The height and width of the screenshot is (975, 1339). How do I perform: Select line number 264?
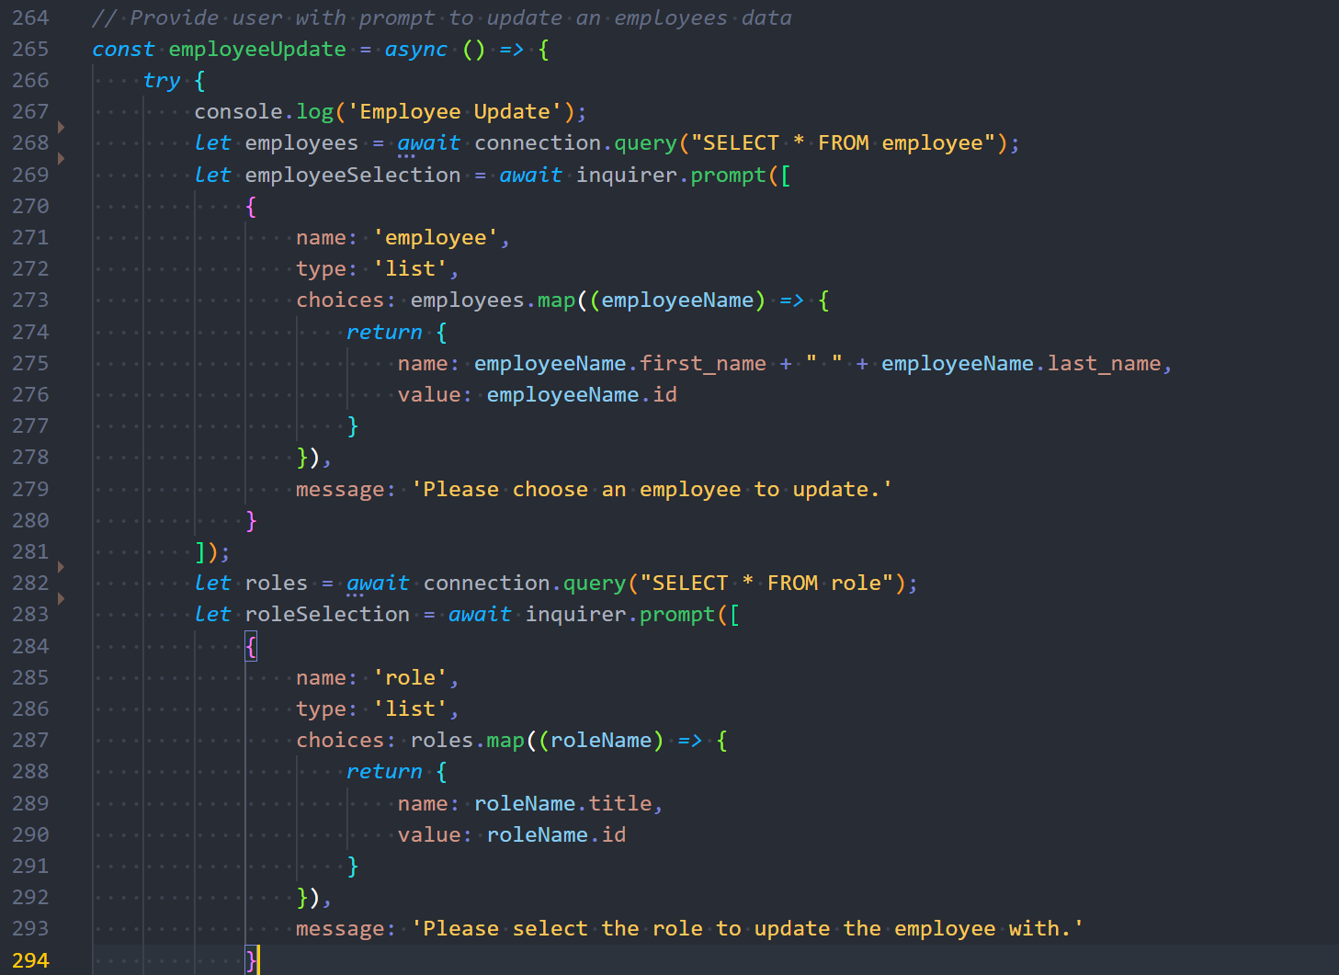click(x=29, y=17)
